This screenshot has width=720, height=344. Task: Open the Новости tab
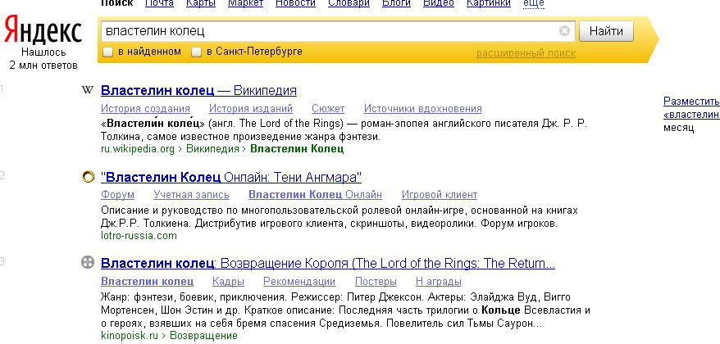click(295, 3)
